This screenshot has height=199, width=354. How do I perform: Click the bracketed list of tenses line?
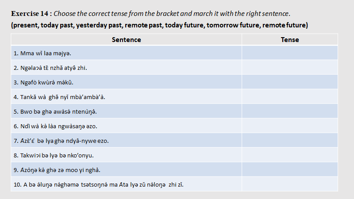(159, 25)
